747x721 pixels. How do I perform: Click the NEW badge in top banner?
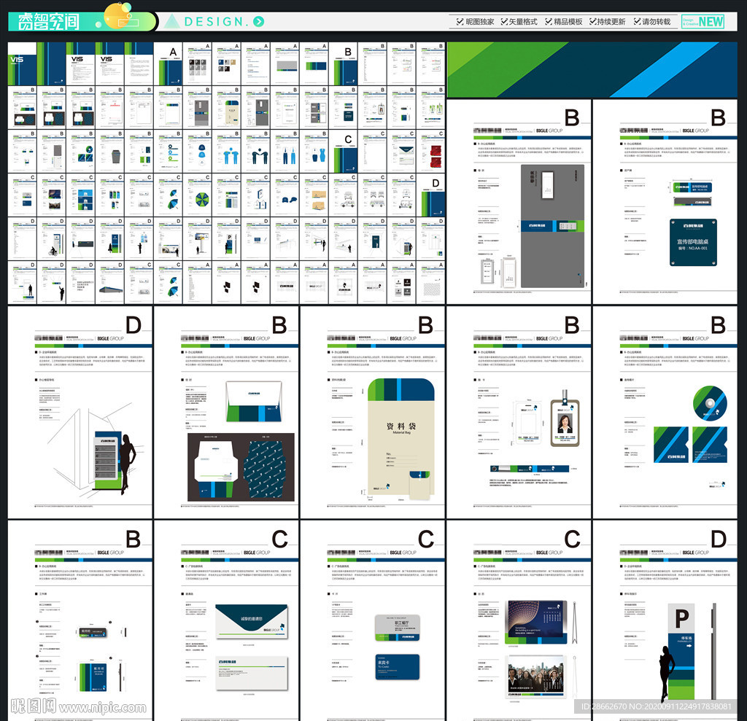[x=711, y=22]
